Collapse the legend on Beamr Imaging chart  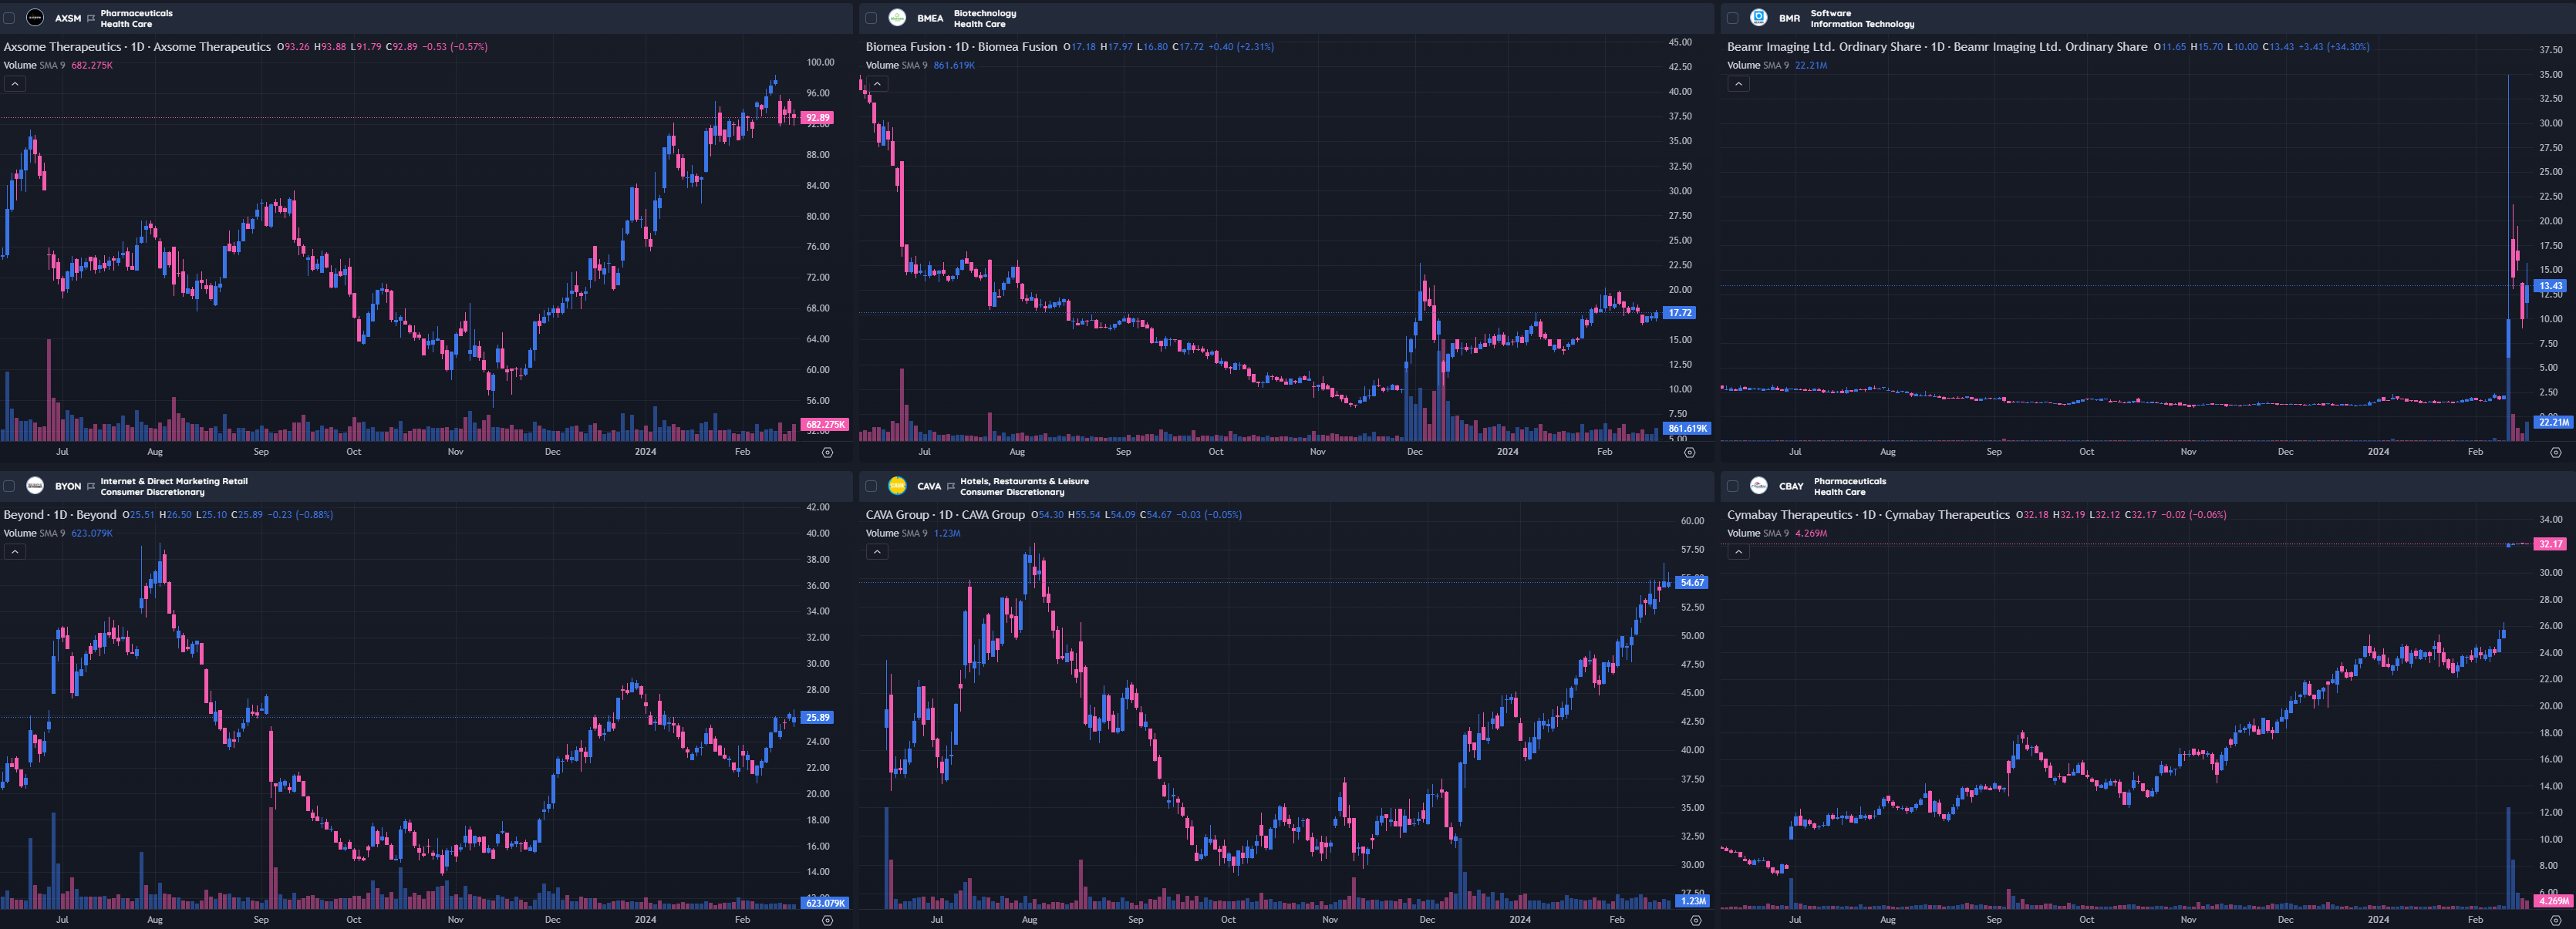point(1739,84)
